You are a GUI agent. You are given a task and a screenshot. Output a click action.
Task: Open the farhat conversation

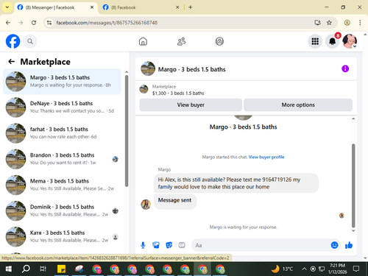(x=62, y=133)
